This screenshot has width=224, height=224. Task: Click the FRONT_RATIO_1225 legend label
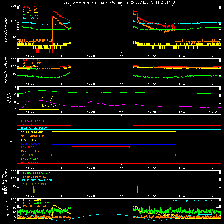pos(36,203)
